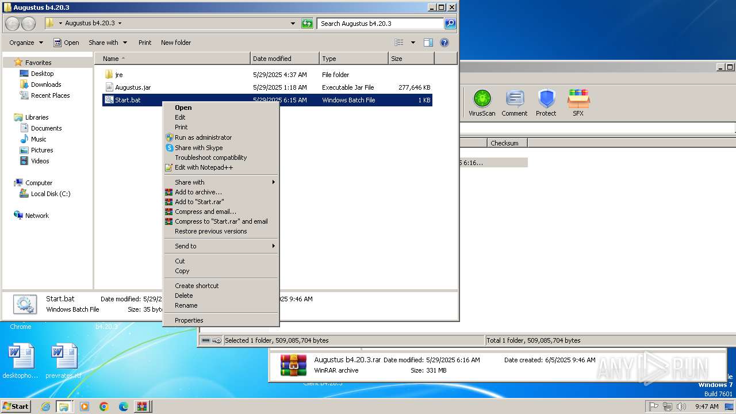Select Run as administrator

coord(221,137)
